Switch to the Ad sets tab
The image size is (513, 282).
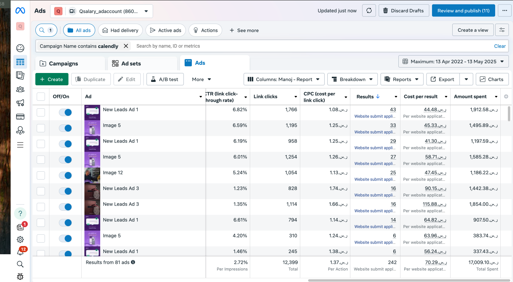[x=131, y=63]
